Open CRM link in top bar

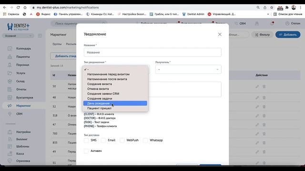pos(240,23)
